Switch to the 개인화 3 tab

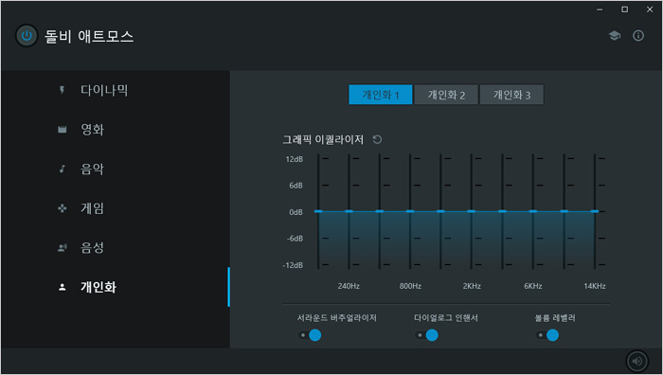[511, 95]
